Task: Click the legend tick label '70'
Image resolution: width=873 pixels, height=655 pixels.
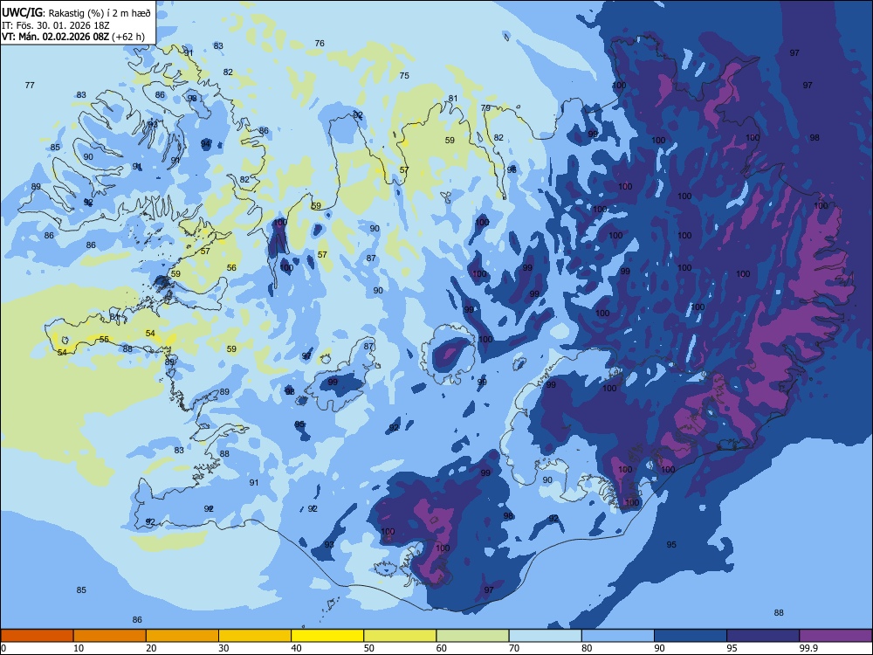Action: (514, 648)
